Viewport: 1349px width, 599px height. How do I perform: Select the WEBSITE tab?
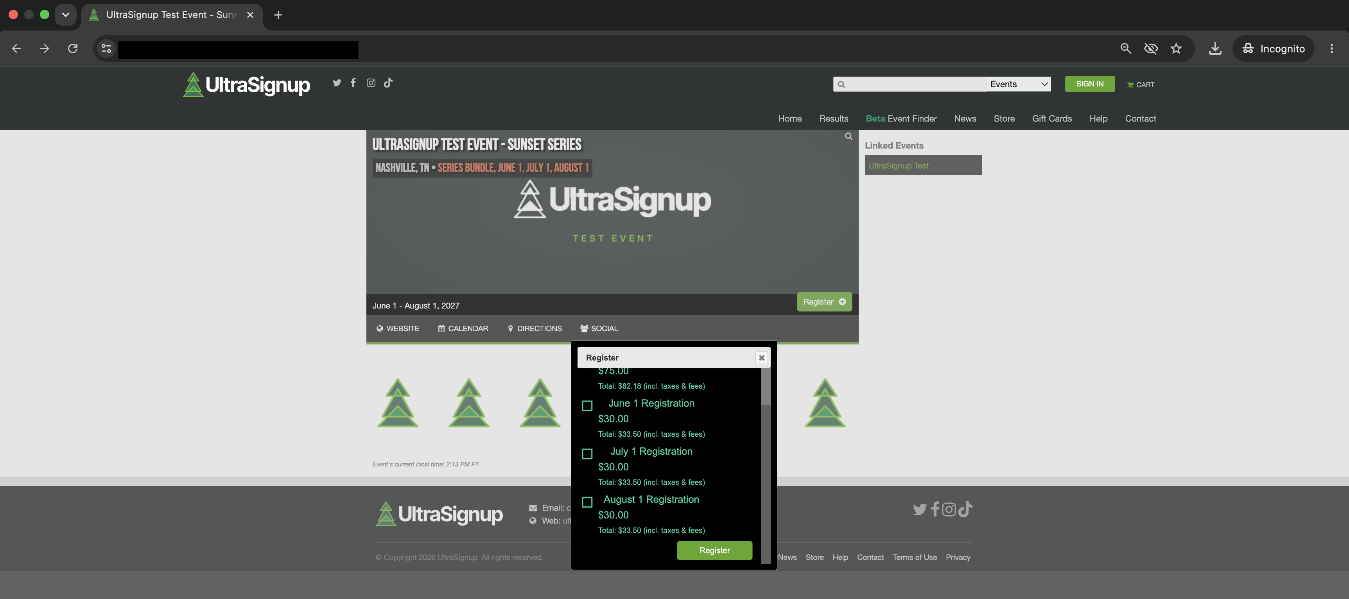pyautogui.click(x=398, y=328)
